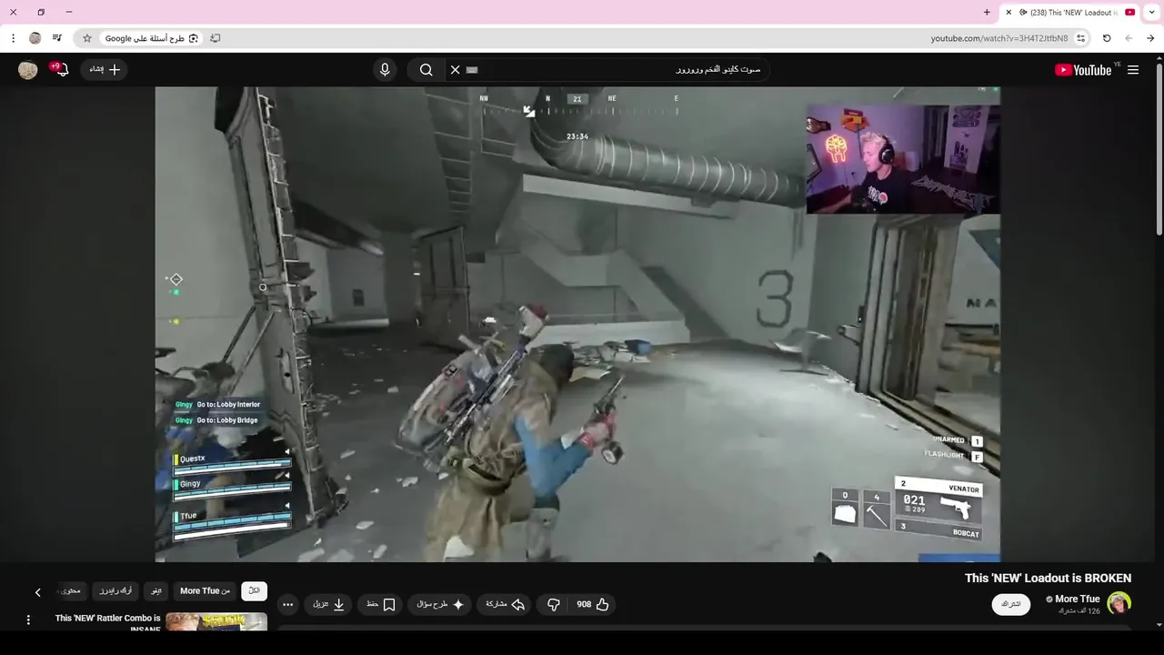This screenshot has height=655, width=1164.
Task: Open Chrome profile avatar
Action: (x=35, y=38)
